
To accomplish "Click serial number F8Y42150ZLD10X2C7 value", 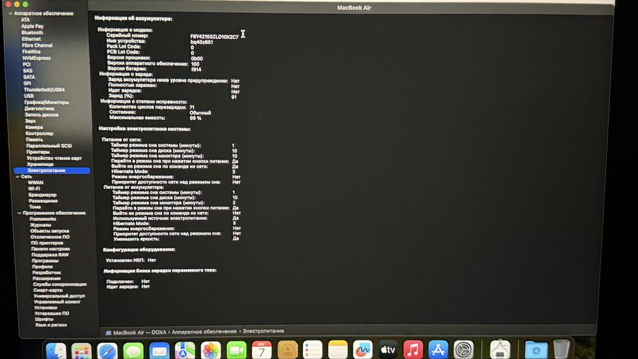I will coord(214,36).
